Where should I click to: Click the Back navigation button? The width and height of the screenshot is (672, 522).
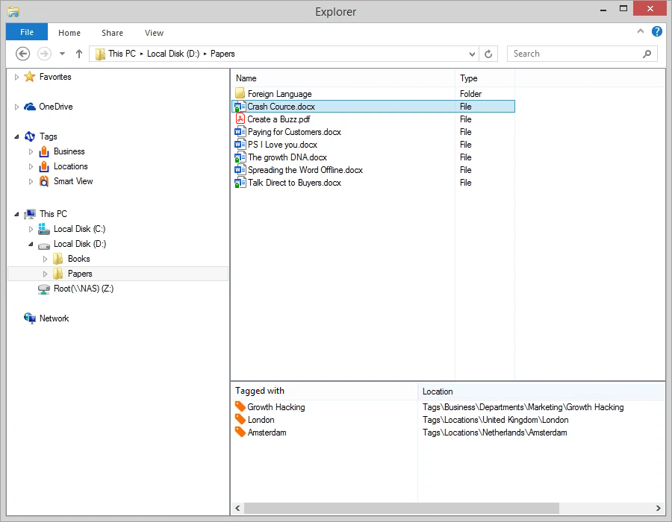tap(22, 54)
